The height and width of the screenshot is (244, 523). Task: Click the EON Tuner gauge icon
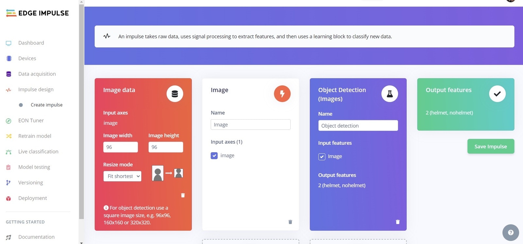point(8,121)
